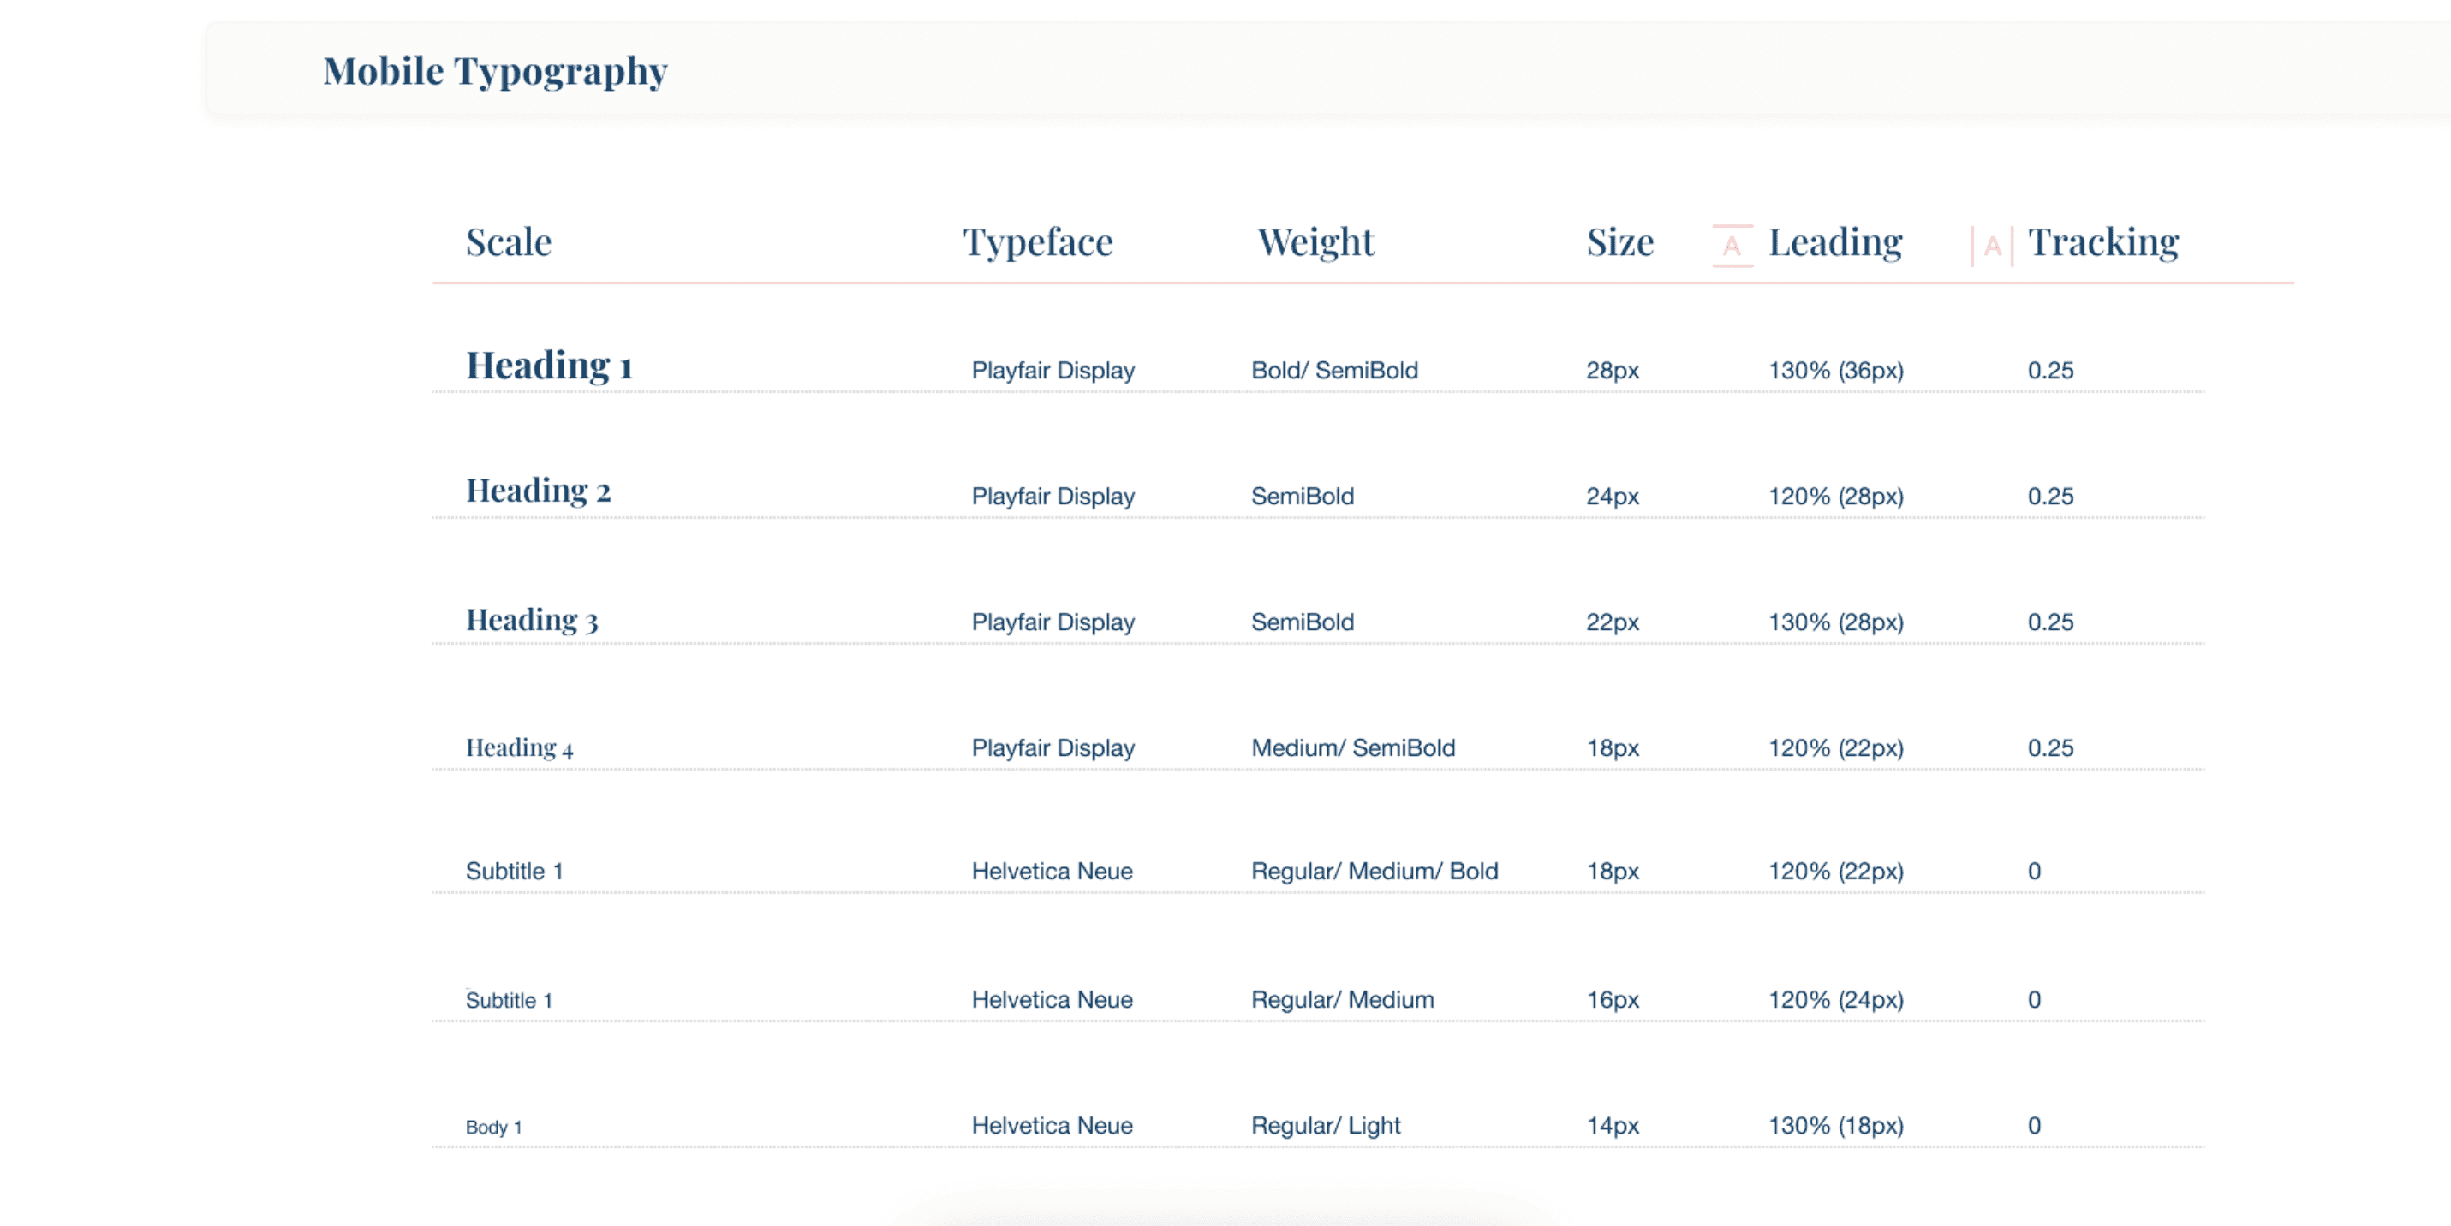The image size is (2451, 1226).
Task: Click the Leading header text
Action: [1834, 242]
